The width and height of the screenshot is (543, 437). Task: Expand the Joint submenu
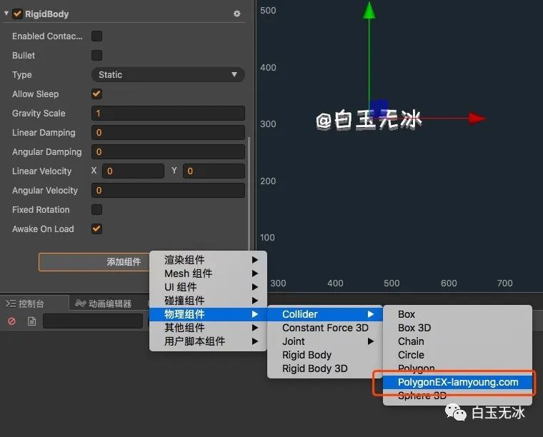click(325, 341)
